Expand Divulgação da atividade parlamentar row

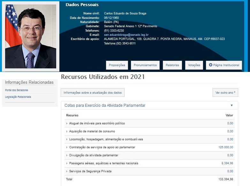(94, 155)
